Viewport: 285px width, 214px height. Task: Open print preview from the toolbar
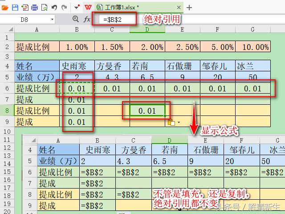pyautogui.click(x=45, y=8)
